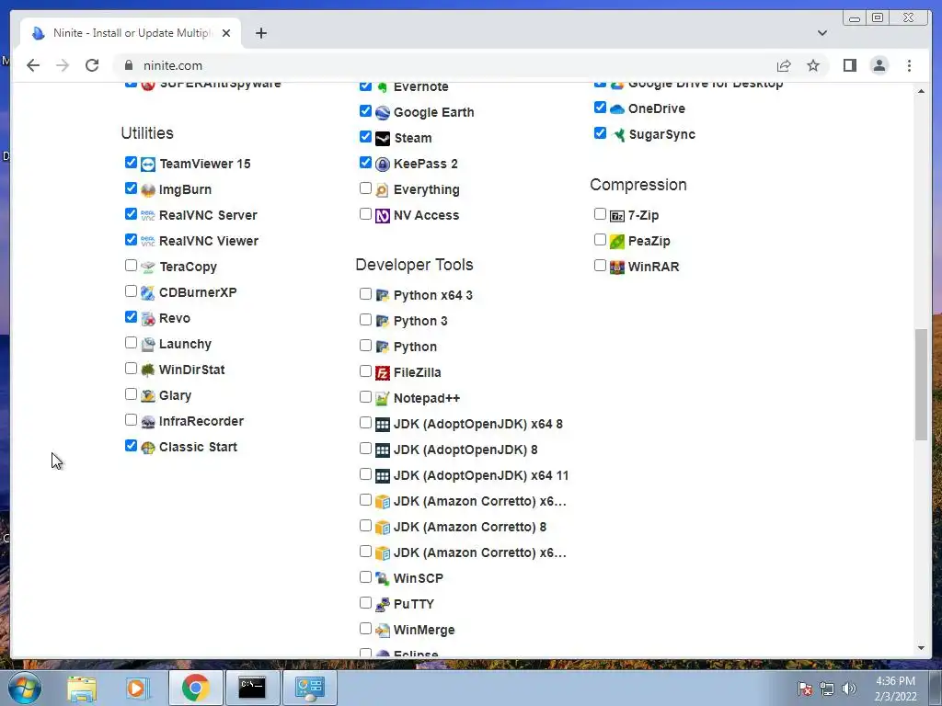
Task: Check the Launchy checkbox
Action: (131, 342)
